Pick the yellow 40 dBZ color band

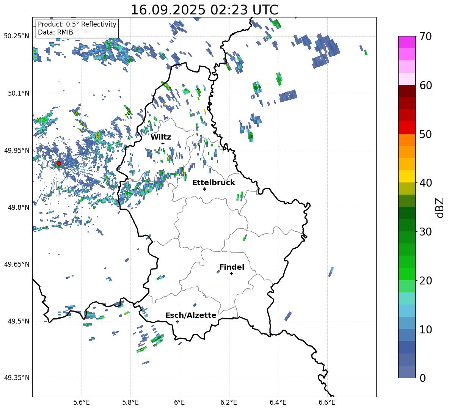coord(407,176)
